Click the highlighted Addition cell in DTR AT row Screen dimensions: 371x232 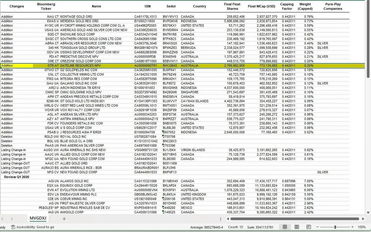pyautogui.click(x=17, y=65)
